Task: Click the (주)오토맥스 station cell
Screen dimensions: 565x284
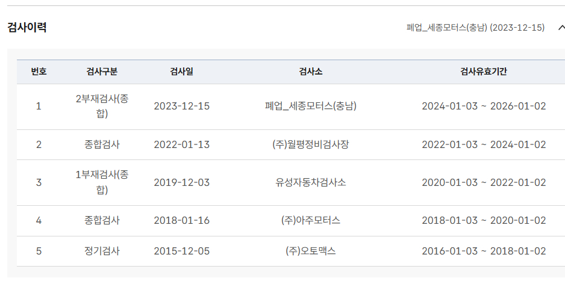Action: (311, 251)
